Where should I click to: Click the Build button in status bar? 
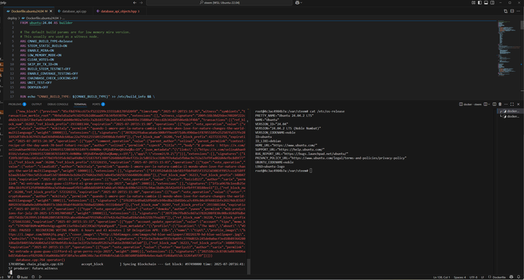click(24, 277)
